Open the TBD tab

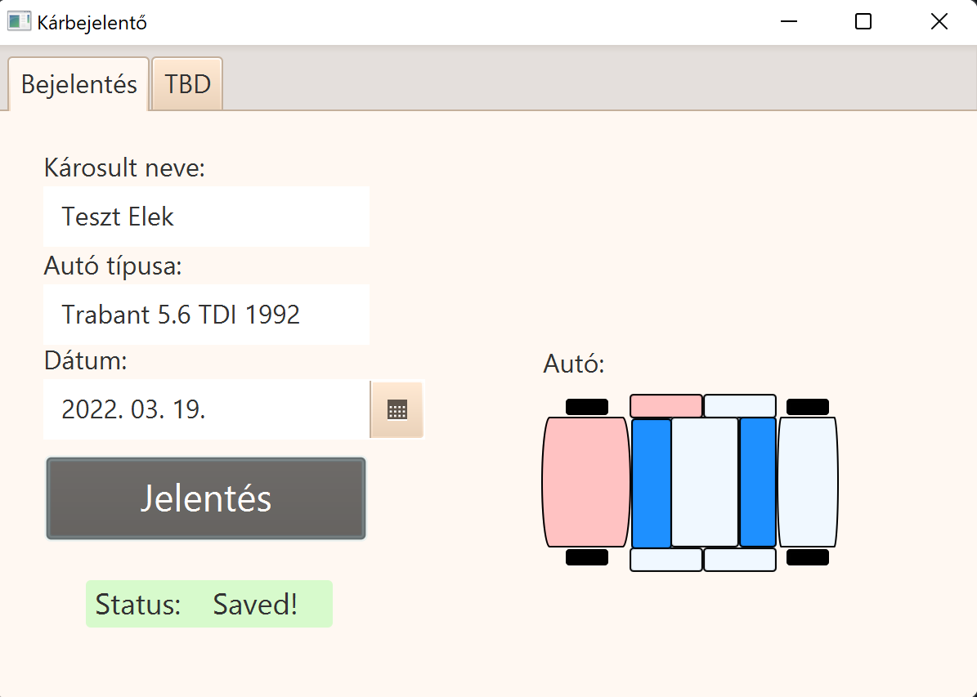[187, 84]
